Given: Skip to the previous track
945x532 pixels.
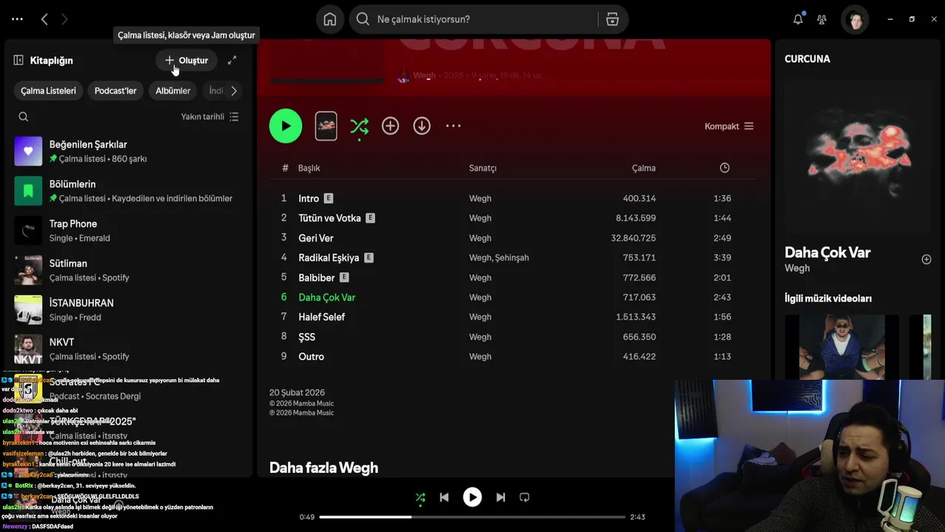Looking at the screenshot, I should 444,497.
